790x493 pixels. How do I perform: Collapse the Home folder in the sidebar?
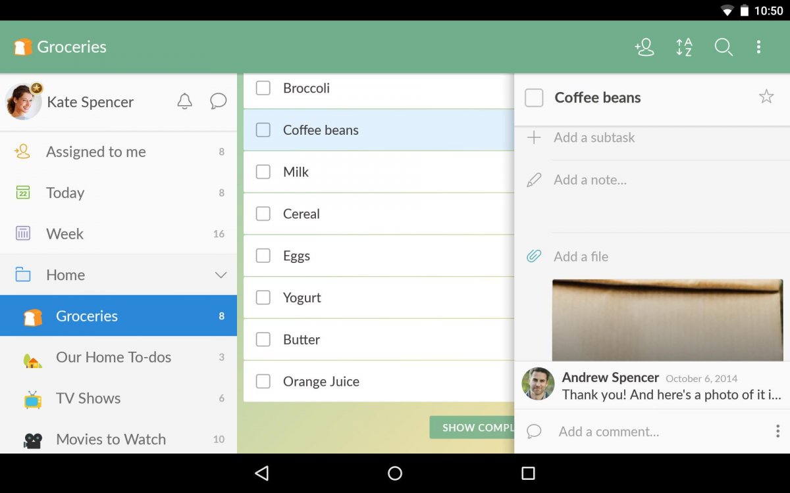point(220,275)
